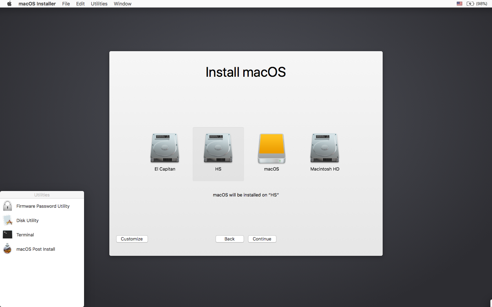Click the battery status icon
The height and width of the screenshot is (307, 492).
pyautogui.click(x=470, y=4)
